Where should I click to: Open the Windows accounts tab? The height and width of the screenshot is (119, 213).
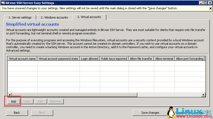pyautogui.click(x=54, y=17)
